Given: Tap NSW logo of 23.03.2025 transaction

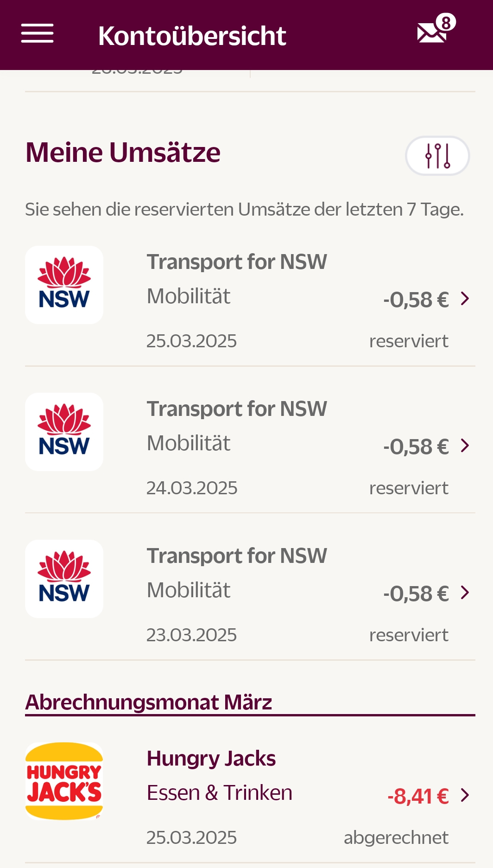Looking at the screenshot, I should [x=64, y=579].
